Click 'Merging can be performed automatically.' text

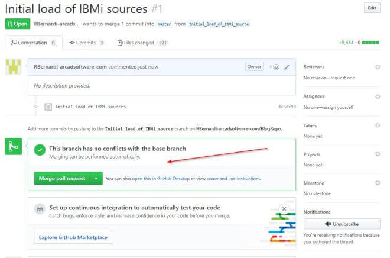pos(95,157)
